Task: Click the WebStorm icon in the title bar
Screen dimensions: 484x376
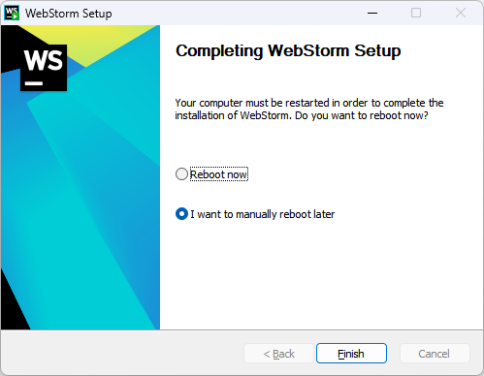Action: (12, 14)
